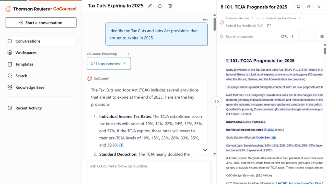Click the Knowledge Base database icon
The width and height of the screenshot is (327, 184).
pyautogui.click(x=10, y=87)
